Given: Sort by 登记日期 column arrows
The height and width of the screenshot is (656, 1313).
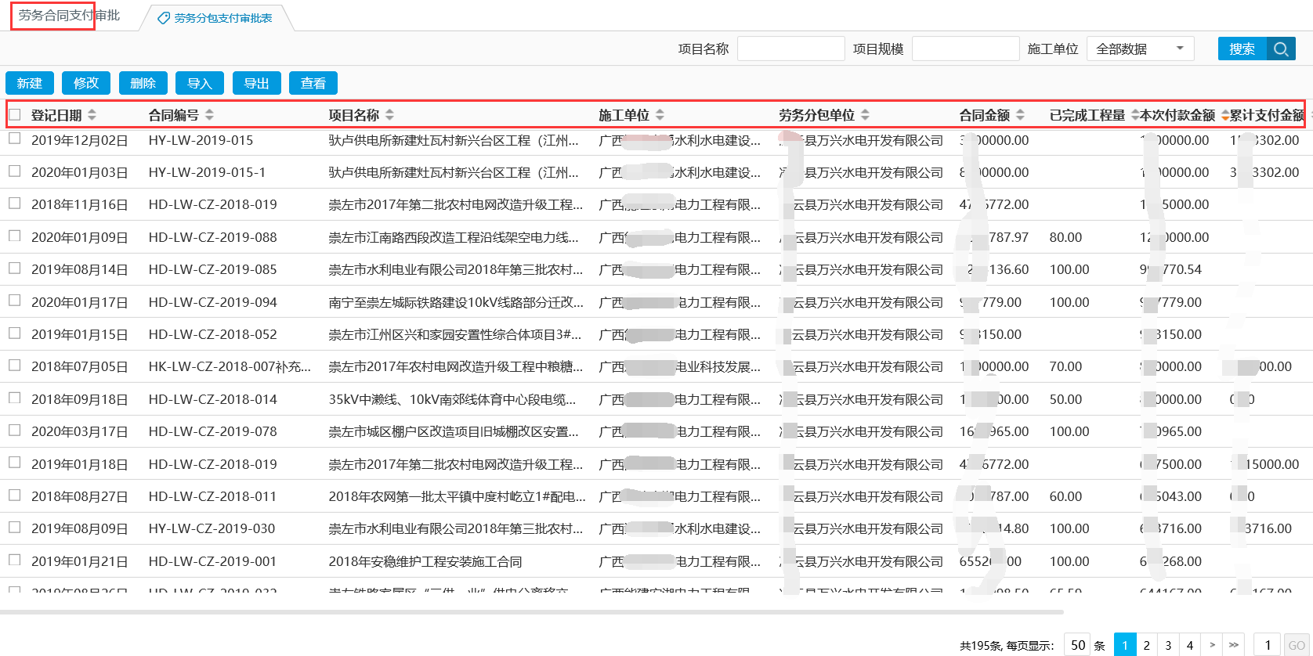Looking at the screenshot, I should [92, 115].
